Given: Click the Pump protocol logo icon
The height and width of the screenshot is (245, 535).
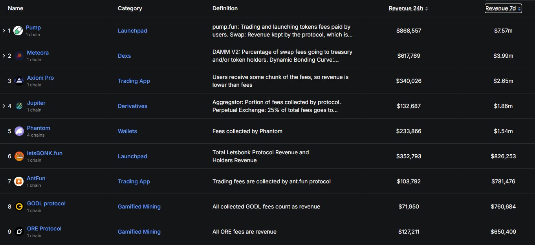Looking at the screenshot, I should pyautogui.click(x=18, y=31).
